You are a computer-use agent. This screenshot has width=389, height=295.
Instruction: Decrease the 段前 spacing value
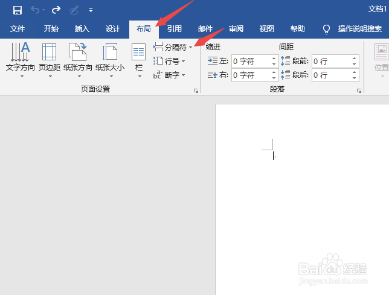(354, 64)
